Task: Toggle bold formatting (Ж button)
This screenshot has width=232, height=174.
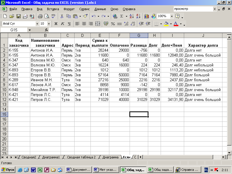Action: 56,24
